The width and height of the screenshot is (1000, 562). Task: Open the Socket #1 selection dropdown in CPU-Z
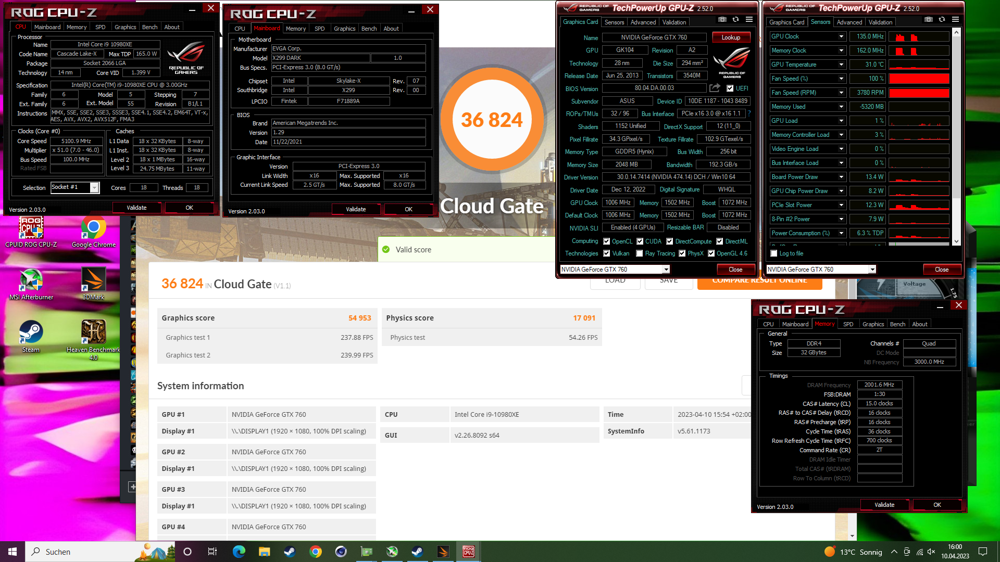94,188
